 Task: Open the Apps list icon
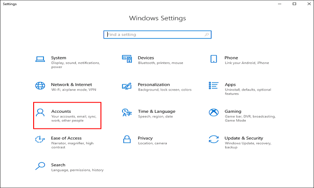214,85
